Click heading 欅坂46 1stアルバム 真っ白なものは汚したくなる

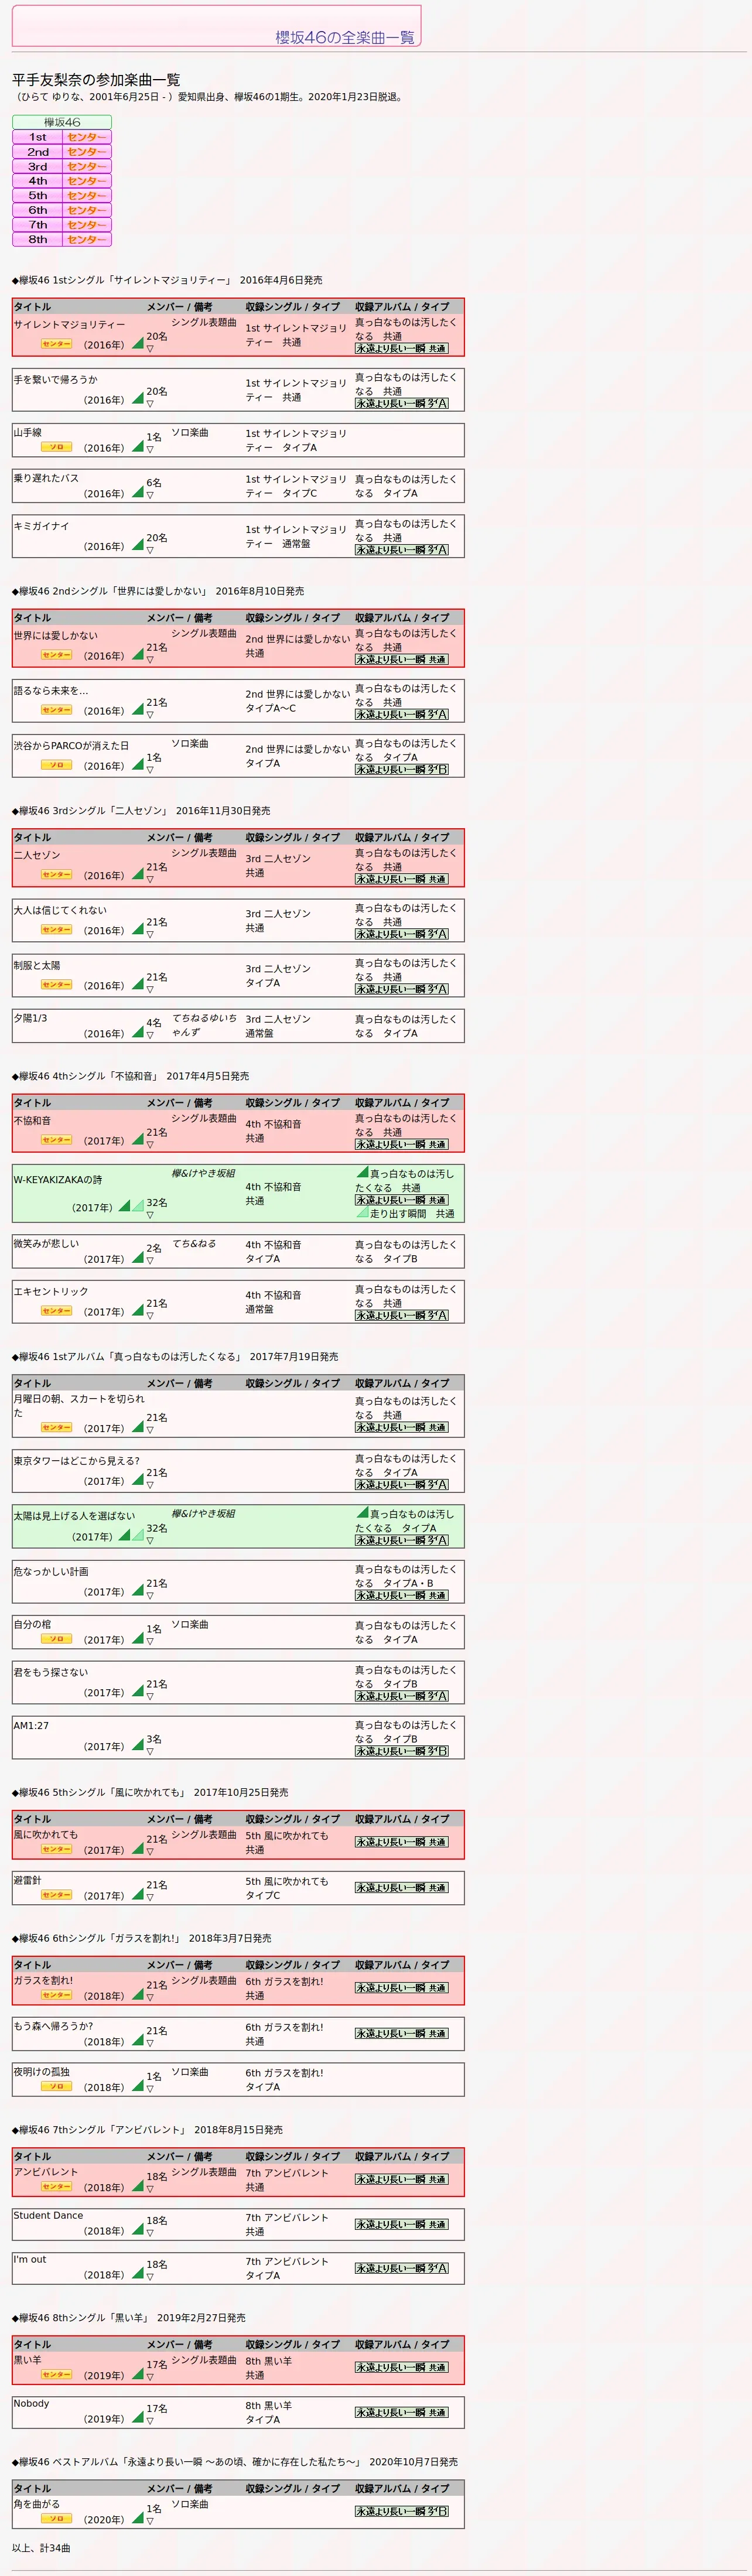175,1357
